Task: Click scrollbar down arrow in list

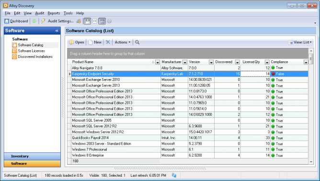Action: (x=311, y=162)
